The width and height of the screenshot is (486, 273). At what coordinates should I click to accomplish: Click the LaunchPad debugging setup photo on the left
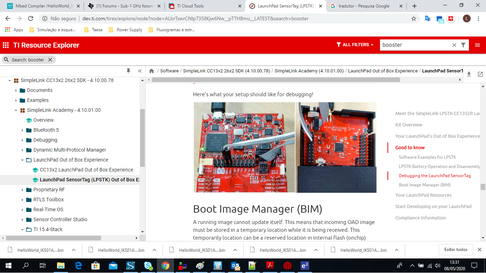click(x=244, y=147)
